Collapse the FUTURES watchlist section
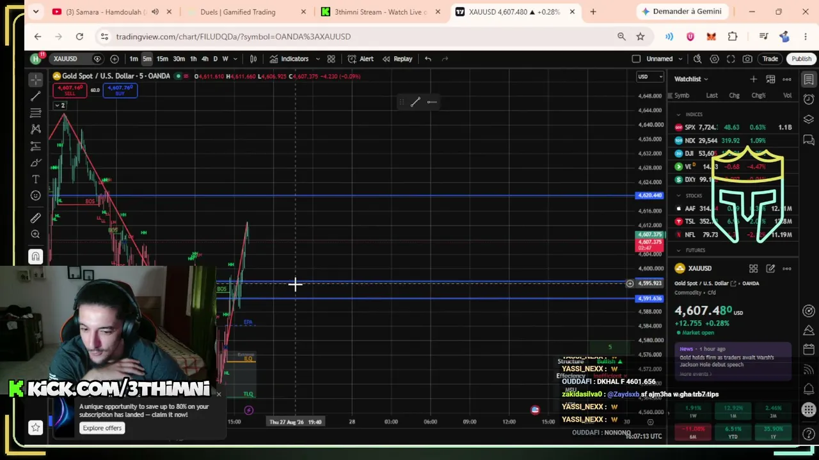The width and height of the screenshot is (819, 460). [x=679, y=250]
